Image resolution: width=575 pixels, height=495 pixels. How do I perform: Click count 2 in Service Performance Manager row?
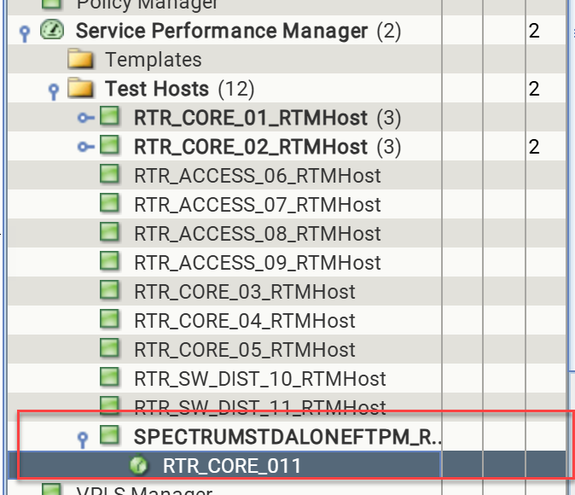click(534, 31)
